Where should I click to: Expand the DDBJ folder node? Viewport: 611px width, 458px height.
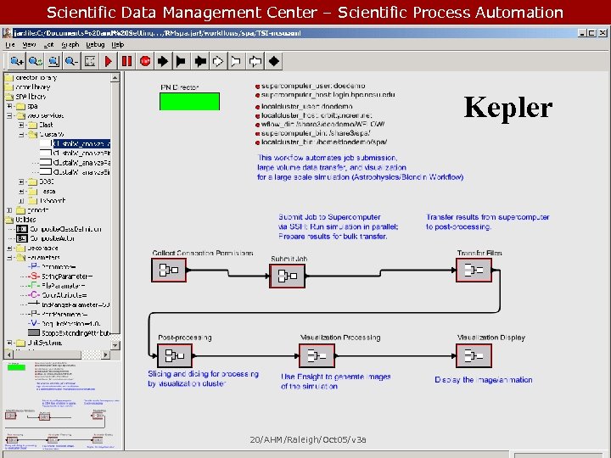21,182
